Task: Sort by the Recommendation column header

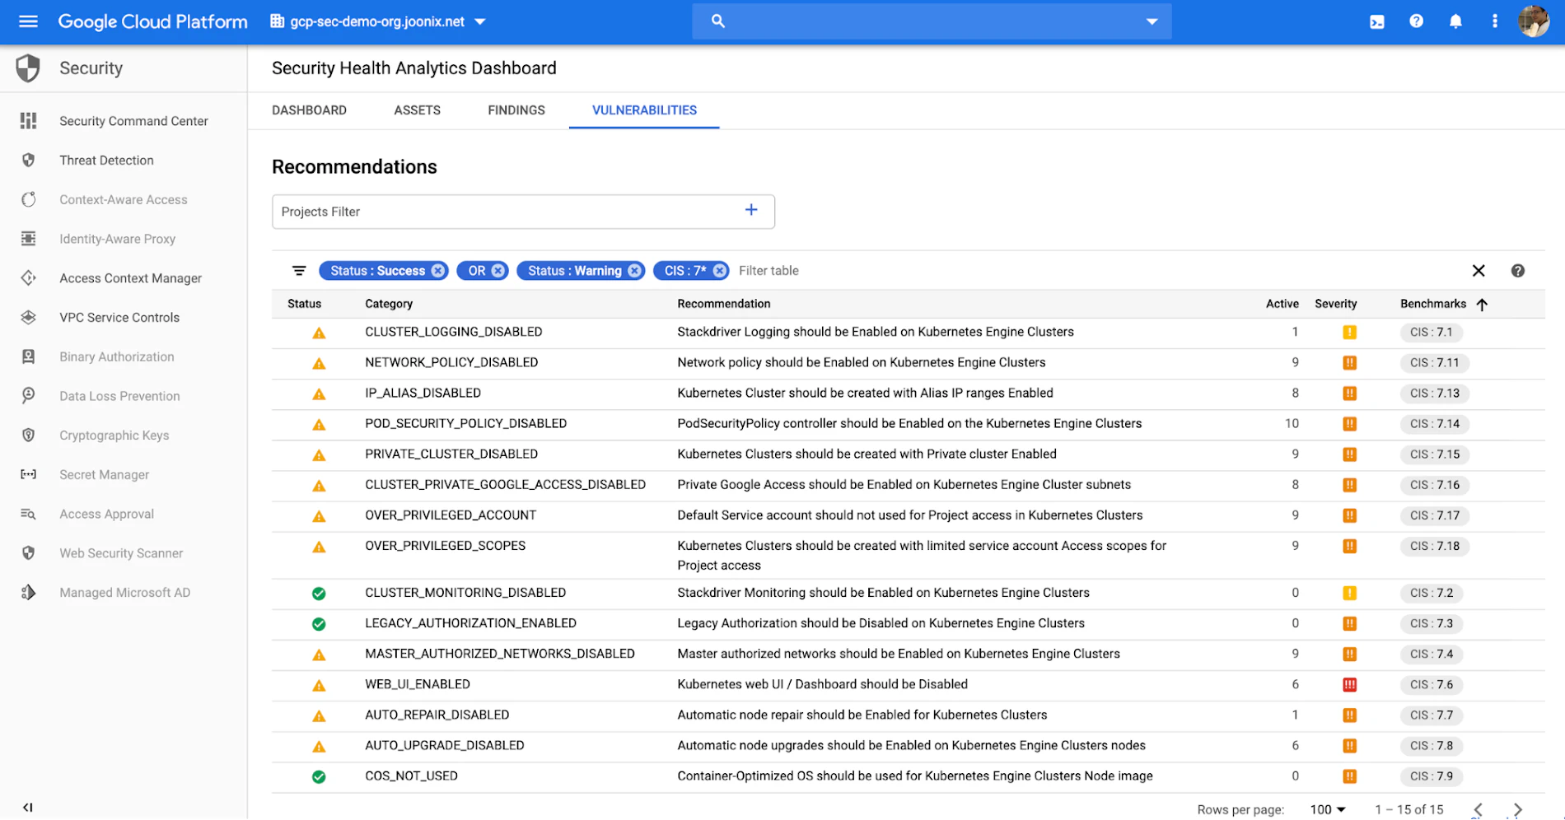Action: click(724, 304)
